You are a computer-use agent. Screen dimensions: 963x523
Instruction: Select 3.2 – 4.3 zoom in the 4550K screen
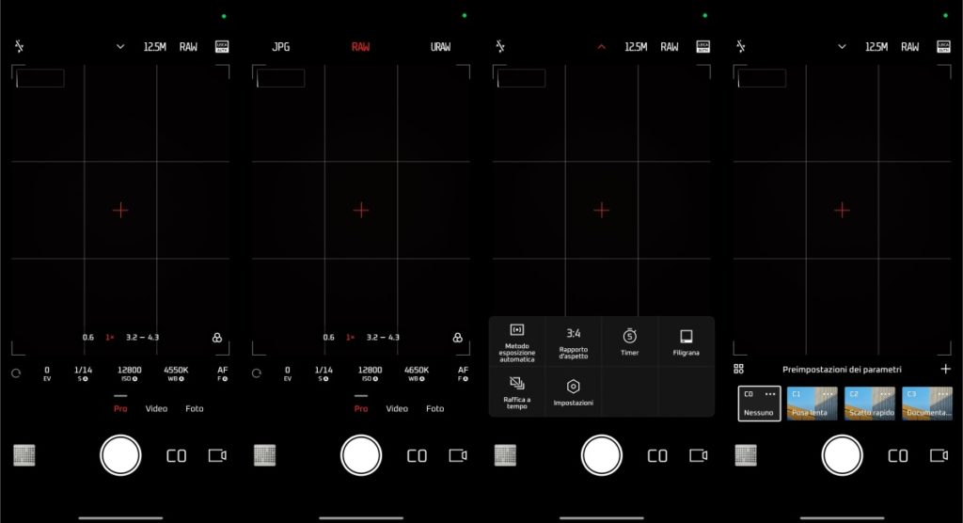(x=143, y=338)
